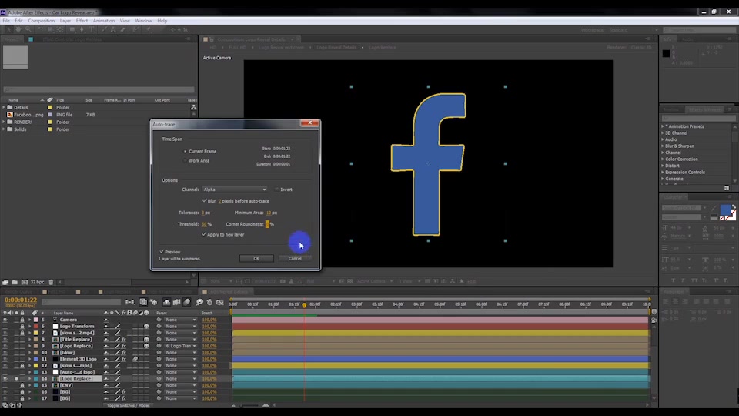
Task: Open the Channel Alpha dropdown
Action: [235, 190]
